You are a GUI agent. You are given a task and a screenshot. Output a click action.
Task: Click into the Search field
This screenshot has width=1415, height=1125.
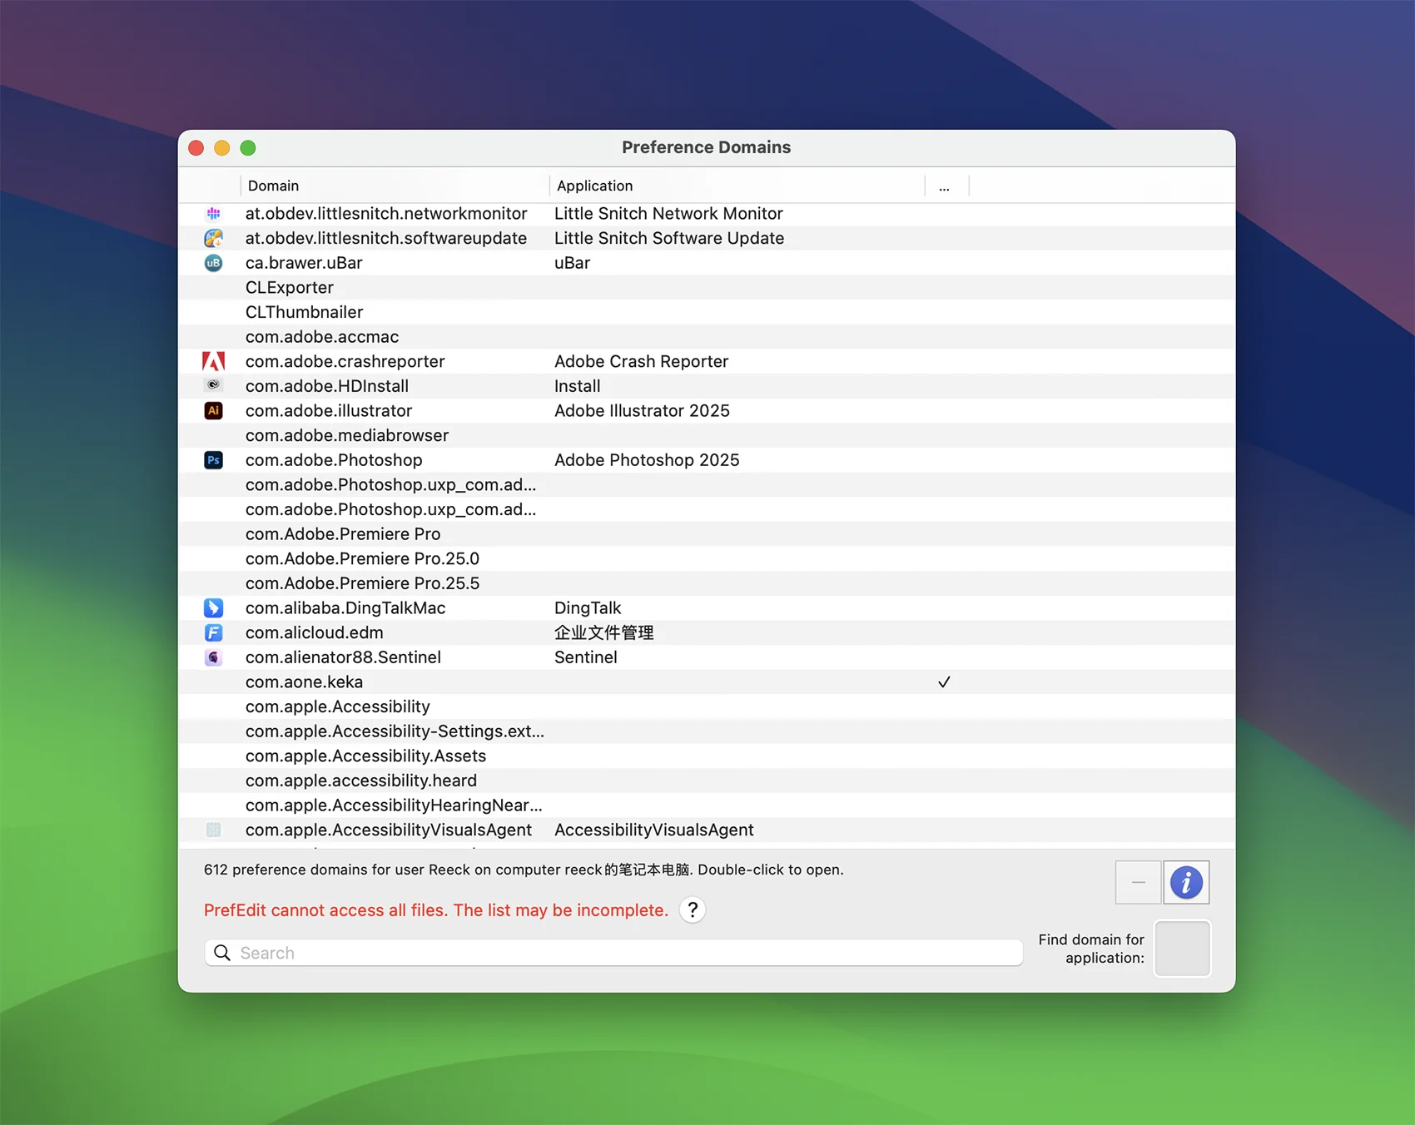tap(614, 953)
